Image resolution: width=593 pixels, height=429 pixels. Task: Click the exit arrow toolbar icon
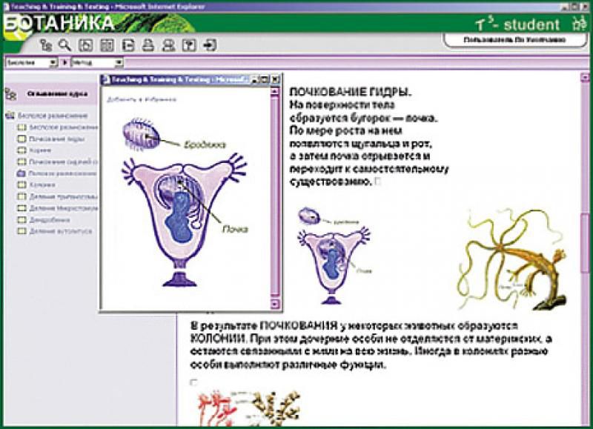(211, 44)
